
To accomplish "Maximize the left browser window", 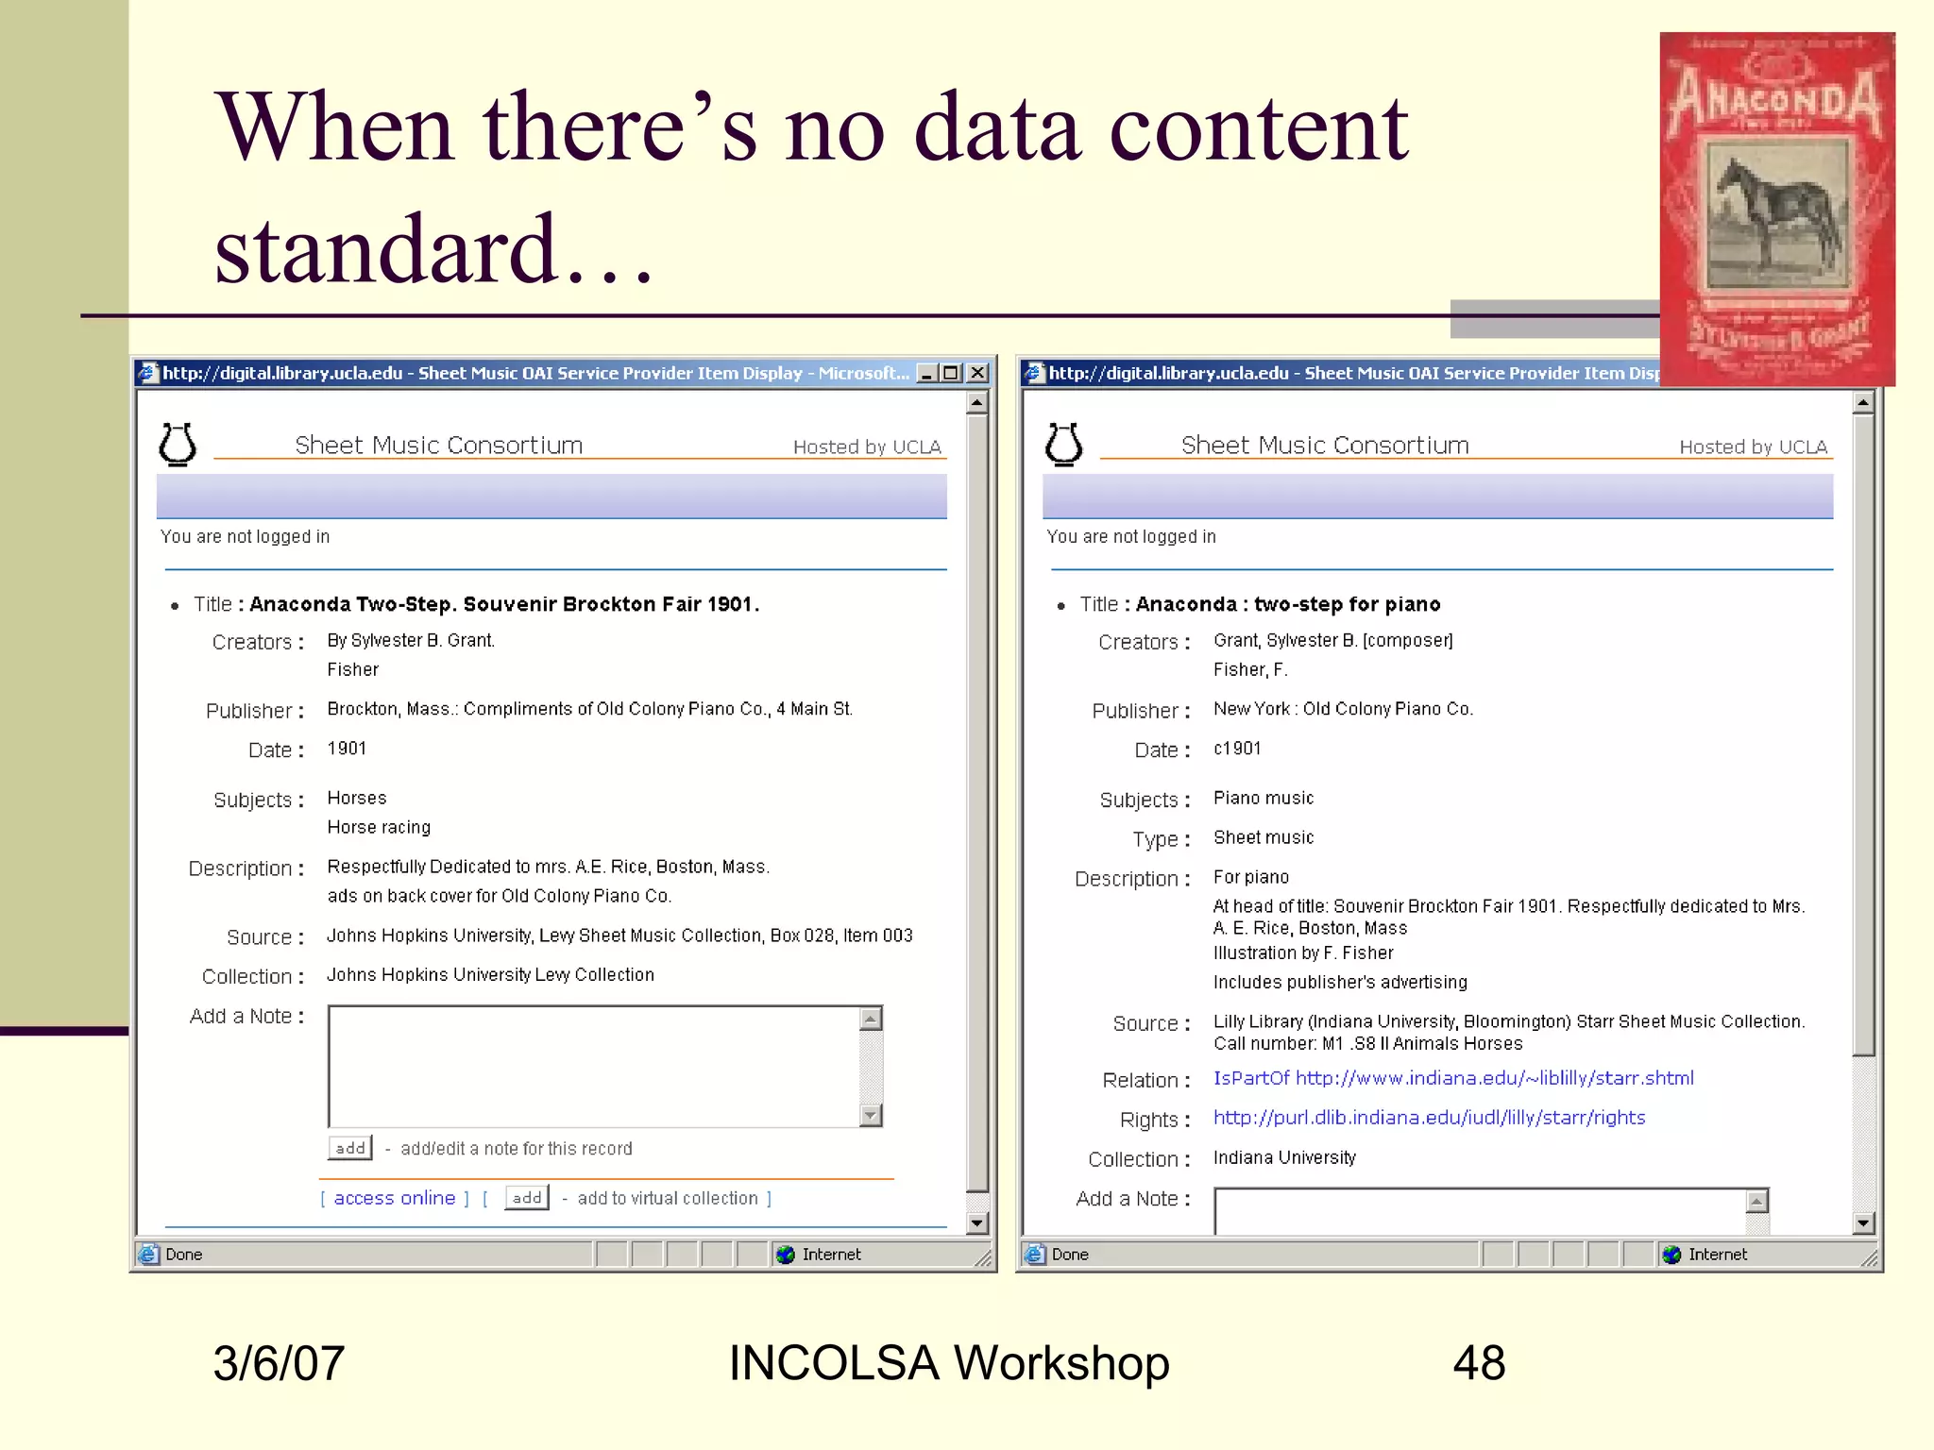I will (951, 373).
